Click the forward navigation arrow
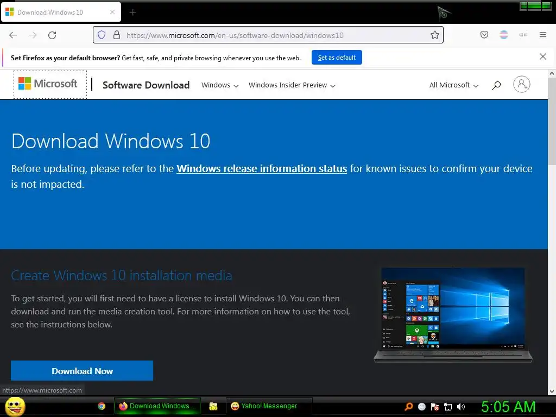Screen dimensions: 556x417 point(33,35)
